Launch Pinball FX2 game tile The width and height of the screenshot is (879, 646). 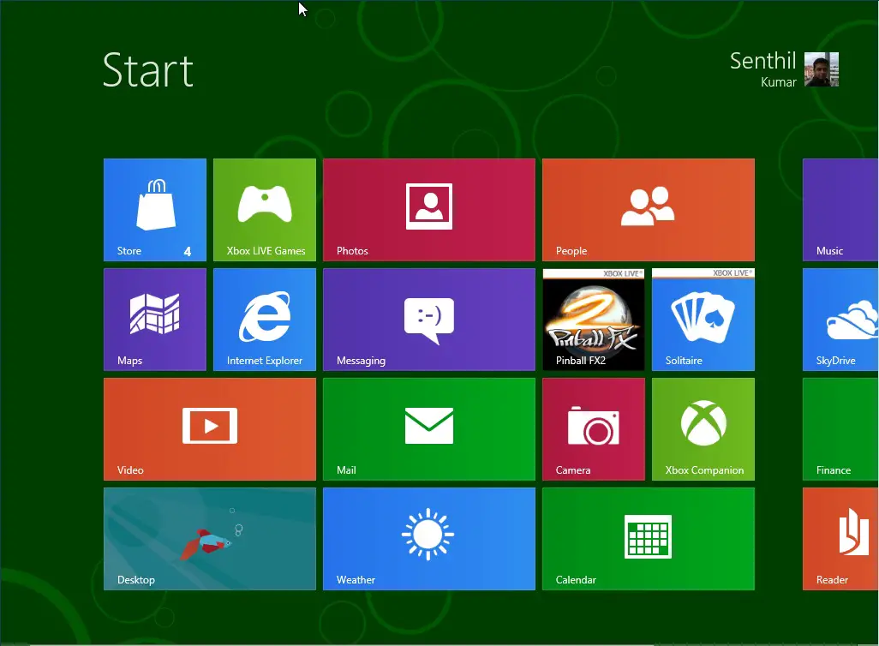(593, 319)
